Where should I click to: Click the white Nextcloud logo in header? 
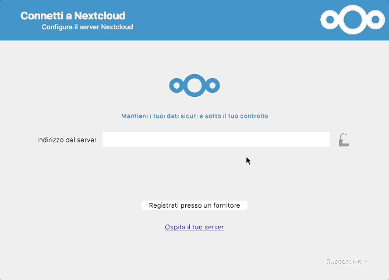tap(352, 20)
